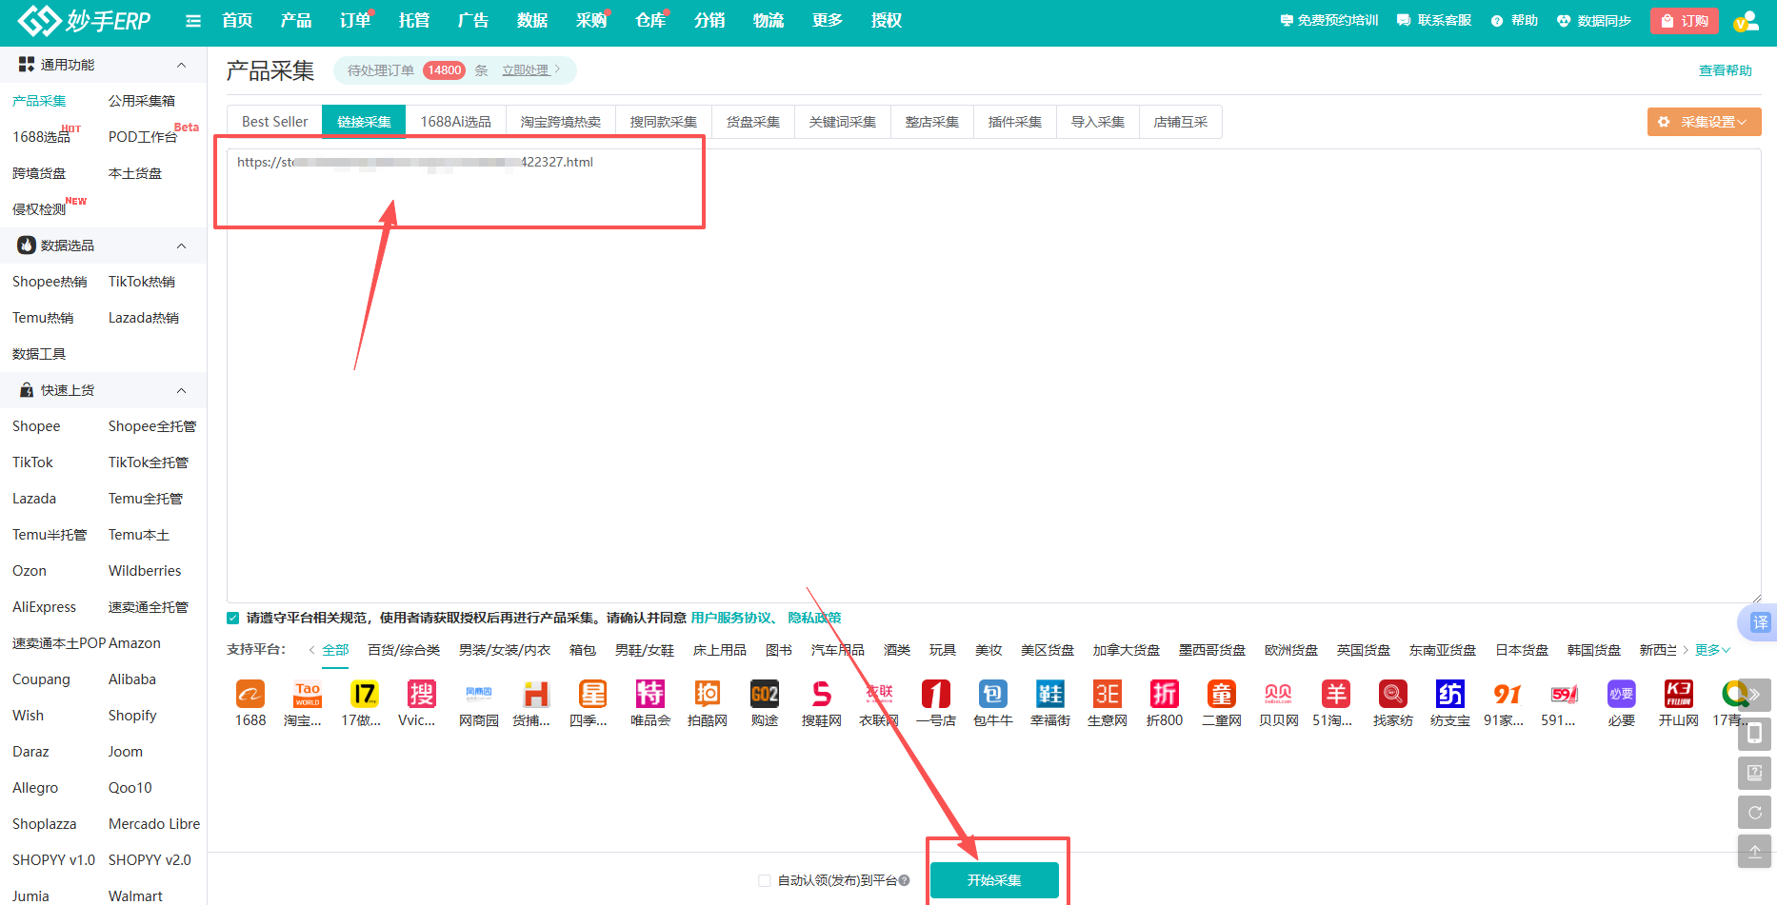Image resolution: width=1777 pixels, height=905 pixels.
Task: Select the Tao World platform icon
Action: (307, 695)
